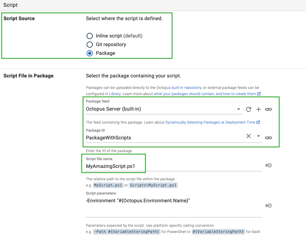Viewport: 306px width, 241px height.
Task: Click the plus icon to add a feed
Action: [x=258, y=109]
